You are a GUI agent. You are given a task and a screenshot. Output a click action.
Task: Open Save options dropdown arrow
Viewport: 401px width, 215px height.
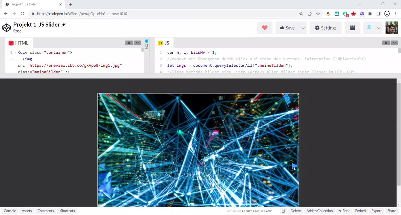pyautogui.click(x=303, y=28)
